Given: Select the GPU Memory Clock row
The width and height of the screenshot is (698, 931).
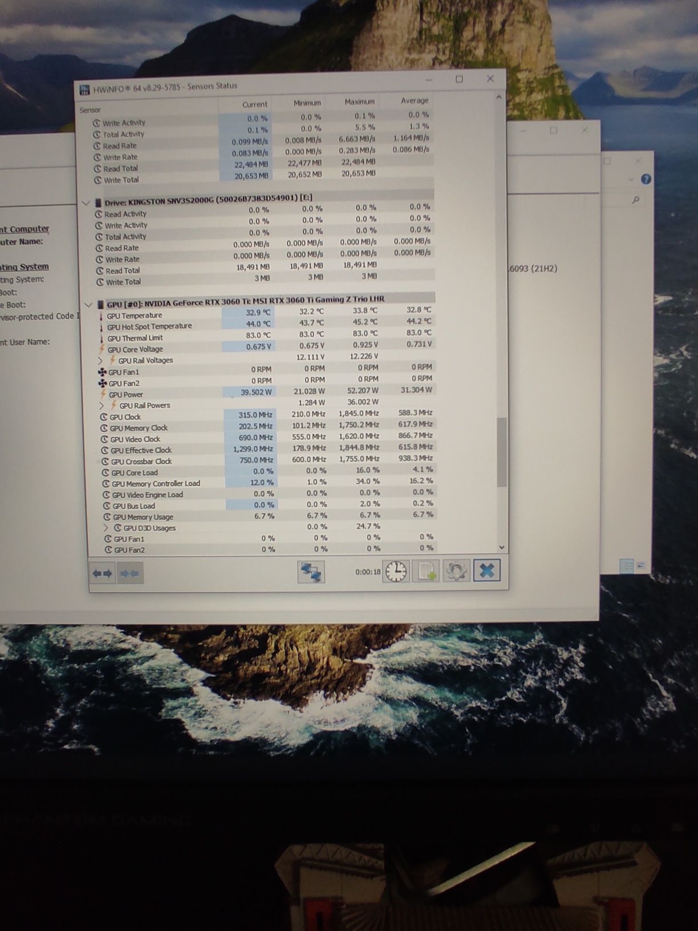Looking at the screenshot, I should (x=267, y=426).
